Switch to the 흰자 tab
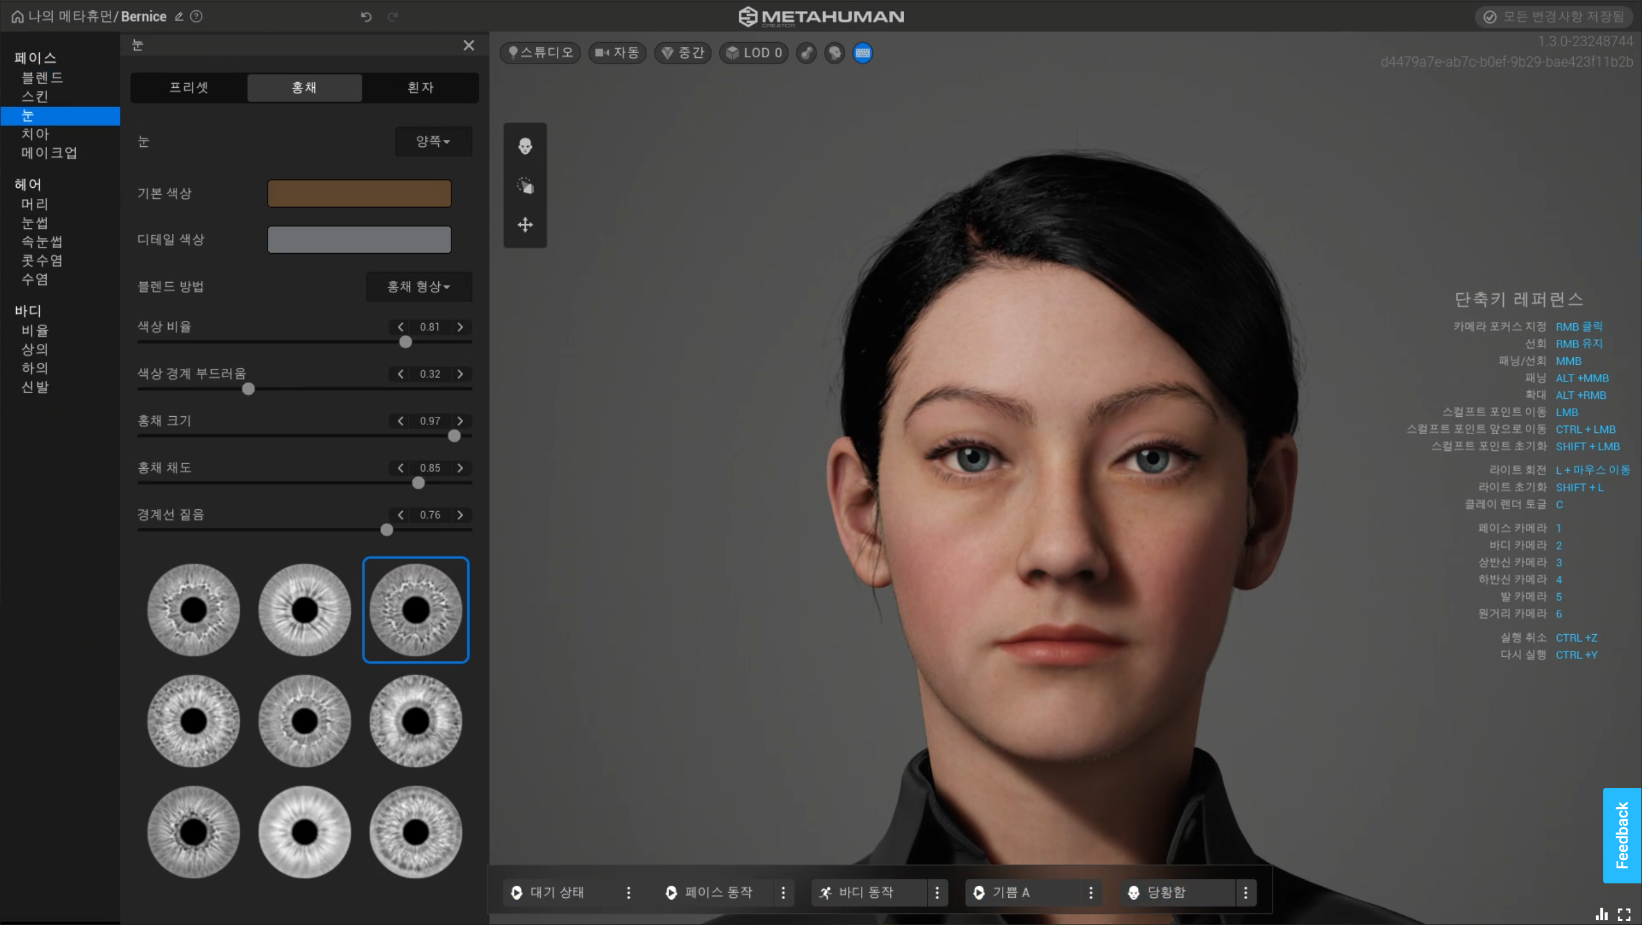Screen dimensions: 1642x925 [420, 87]
